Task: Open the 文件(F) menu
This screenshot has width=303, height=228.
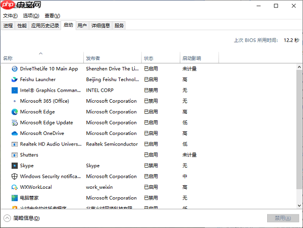Action: pos(10,16)
